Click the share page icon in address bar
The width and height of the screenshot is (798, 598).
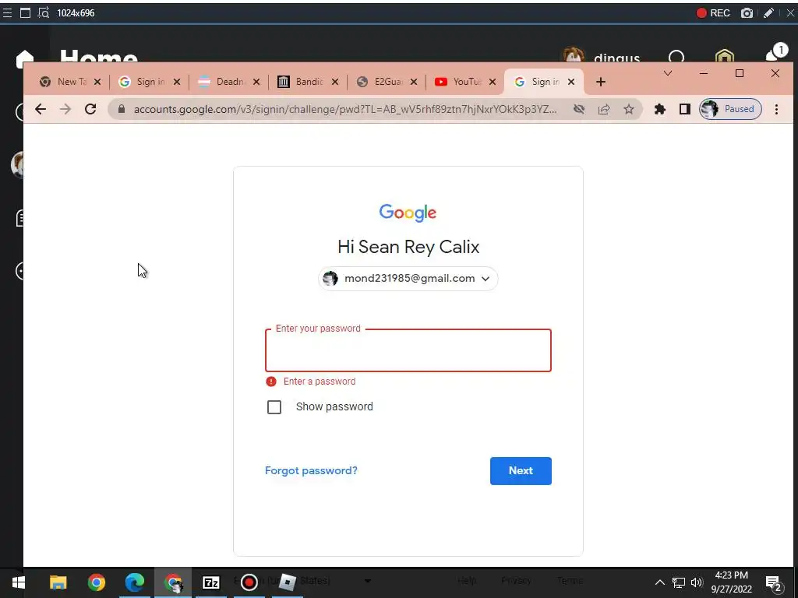point(604,109)
